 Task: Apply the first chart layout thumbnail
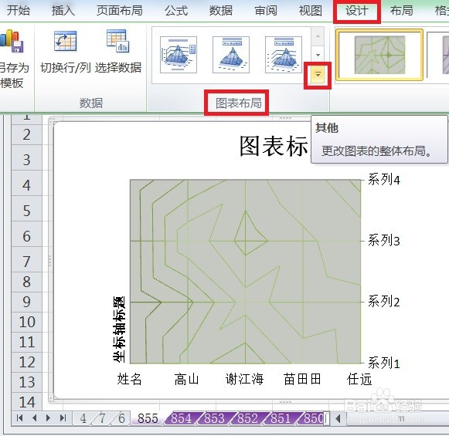(x=179, y=55)
